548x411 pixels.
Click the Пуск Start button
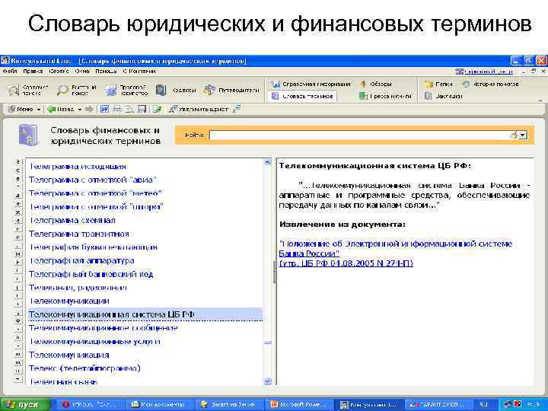pos(25,405)
